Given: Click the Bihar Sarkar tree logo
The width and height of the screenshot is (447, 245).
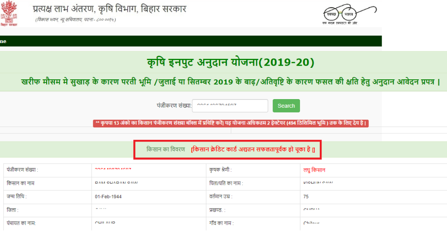Looking at the screenshot, I should 9,13.
